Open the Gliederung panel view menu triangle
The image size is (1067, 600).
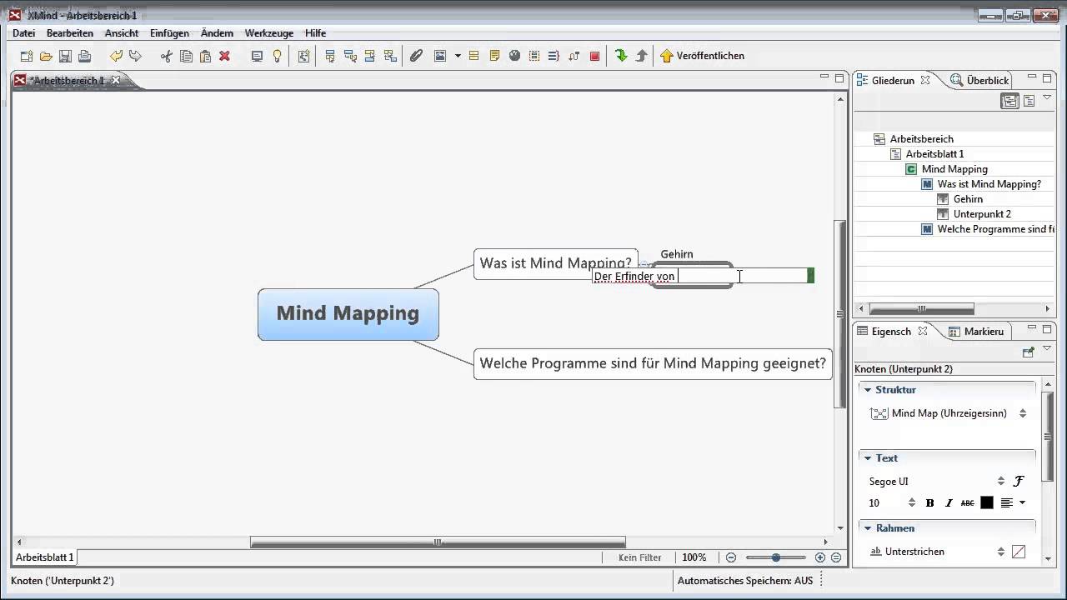pos(1047,97)
